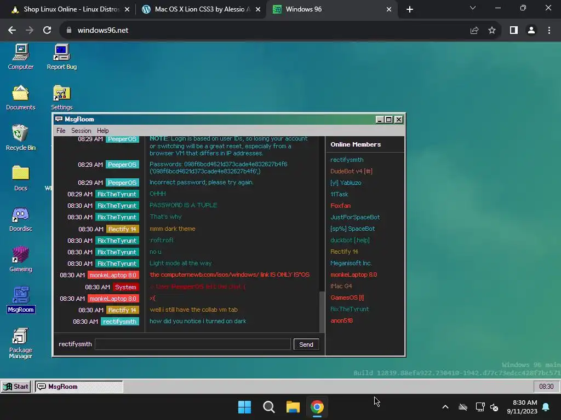The height and width of the screenshot is (420, 561).
Task: Select monkeLaptop 8.0 in Online Members list
Action: coord(353,275)
